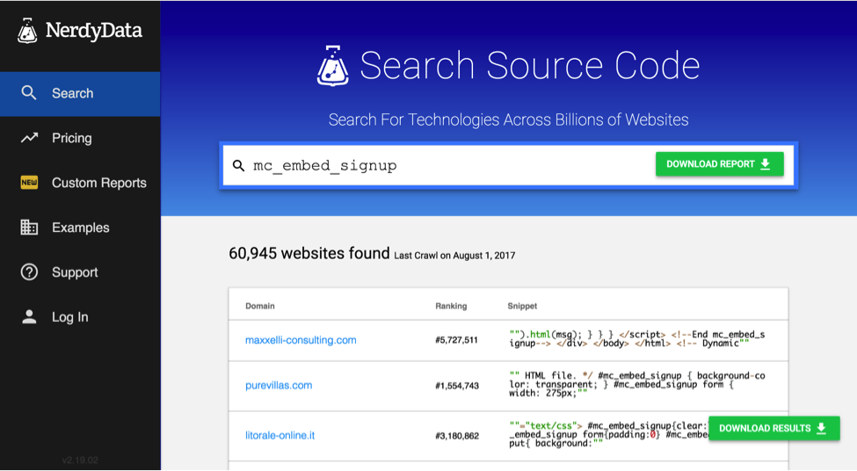Image resolution: width=857 pixels, height=471 pixels.
Task: Click the 60,945 websites found text
Action: (309, 254)
